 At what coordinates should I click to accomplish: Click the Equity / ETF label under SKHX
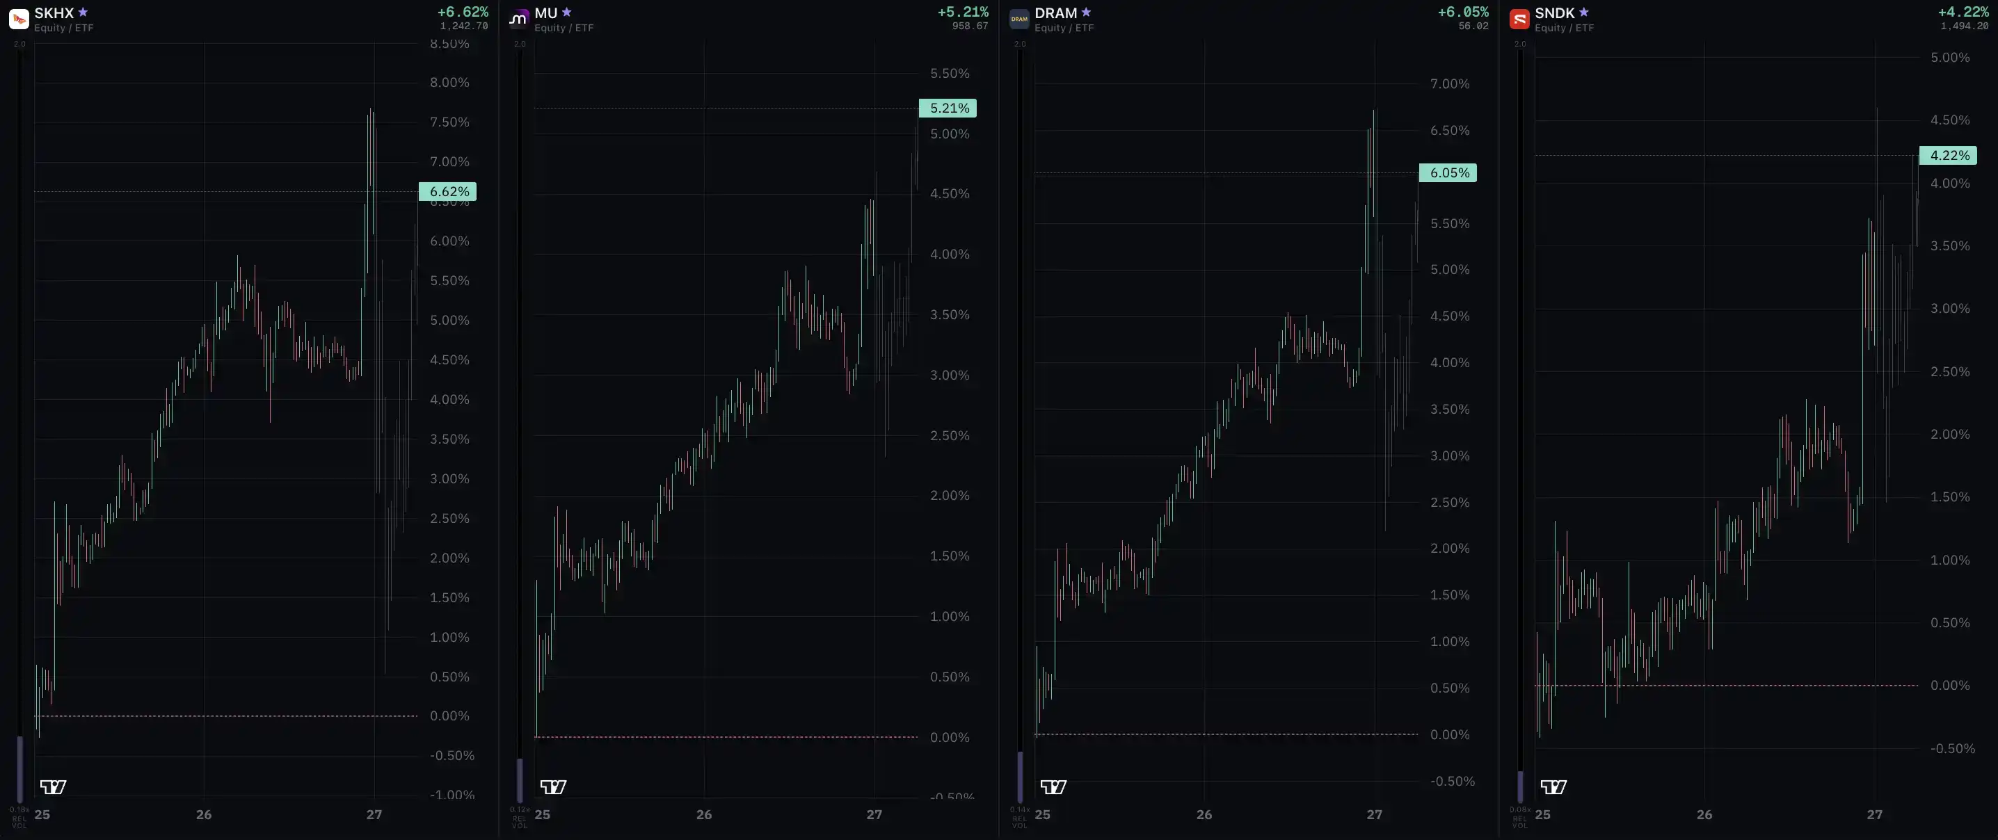pyautogui.click(x=63, y=28)
